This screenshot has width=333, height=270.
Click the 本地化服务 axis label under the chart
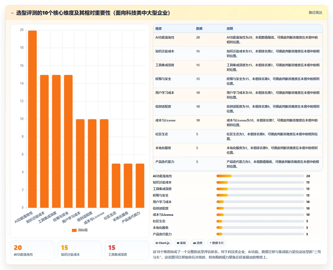coord(121,217)
